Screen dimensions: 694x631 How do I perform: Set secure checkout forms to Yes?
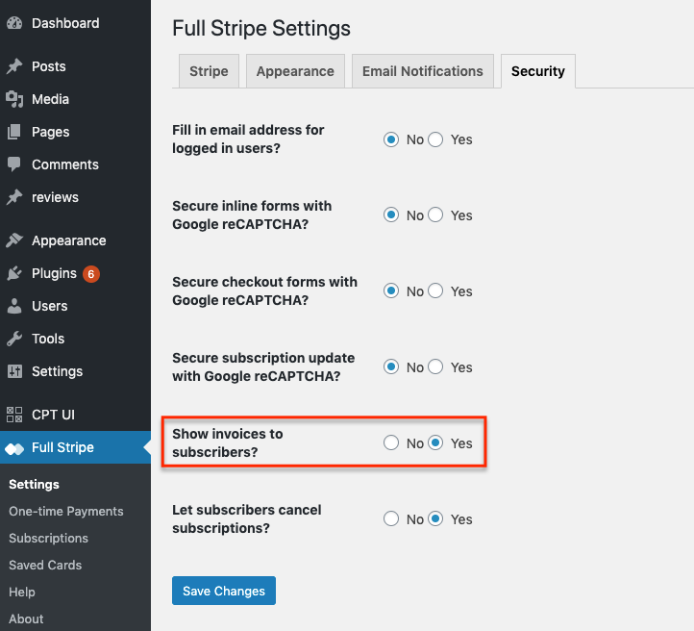pyautogui.click(x=435, y=291)
